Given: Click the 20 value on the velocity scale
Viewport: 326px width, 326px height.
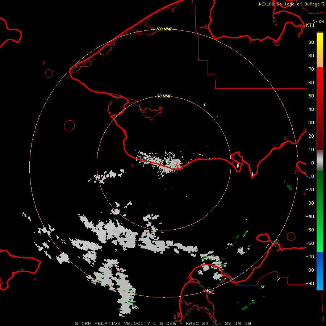Looking at the screenshot, I should click(x=311, y=136).
